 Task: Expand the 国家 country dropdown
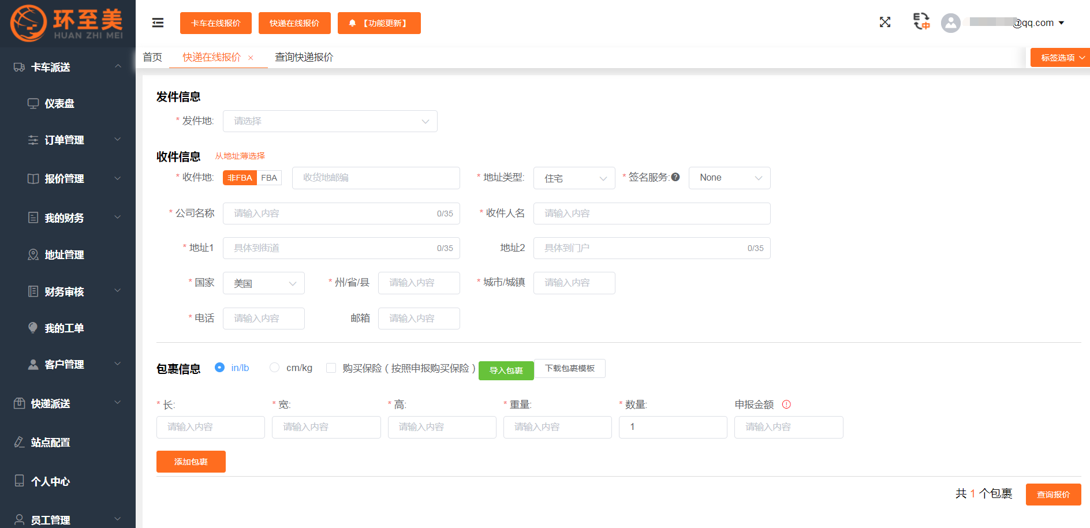pos(263,283)
